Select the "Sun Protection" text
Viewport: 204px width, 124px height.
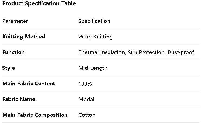[x=146, y=52]
